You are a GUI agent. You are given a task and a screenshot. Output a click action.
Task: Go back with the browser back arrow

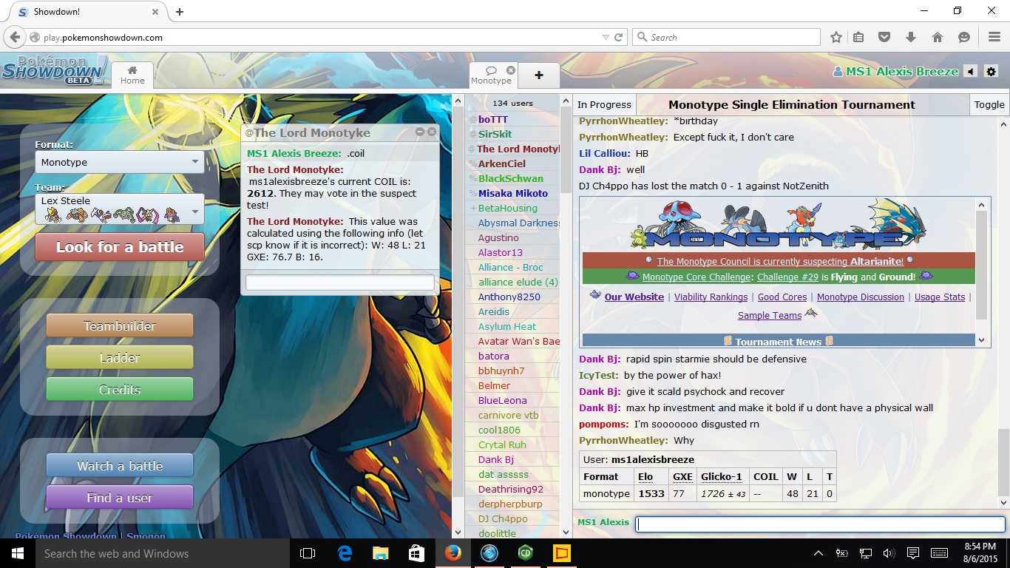coord(14,37)
